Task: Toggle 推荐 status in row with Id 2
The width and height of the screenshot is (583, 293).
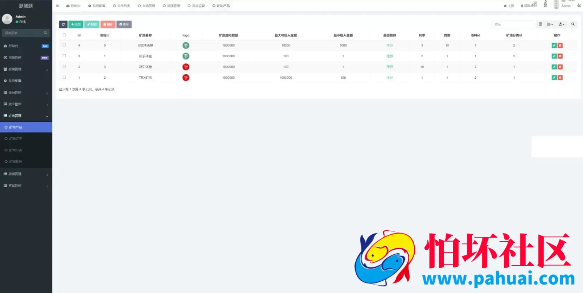Action: (390, 67)
